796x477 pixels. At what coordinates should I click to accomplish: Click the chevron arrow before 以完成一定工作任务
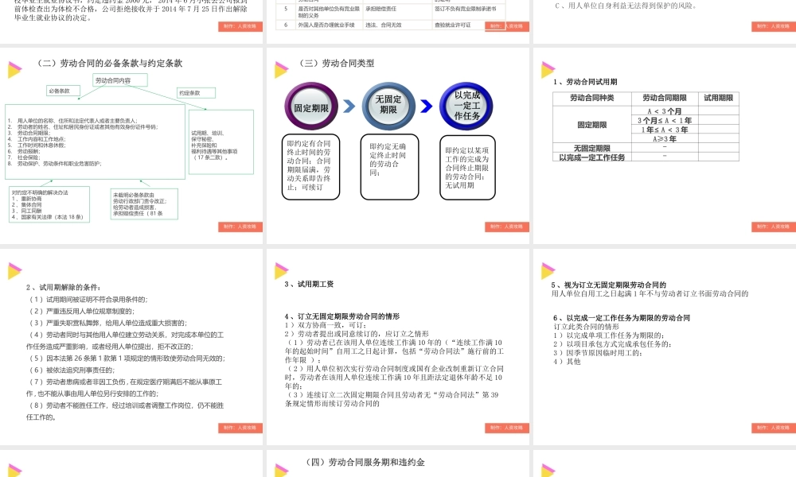tap(427, 106)
